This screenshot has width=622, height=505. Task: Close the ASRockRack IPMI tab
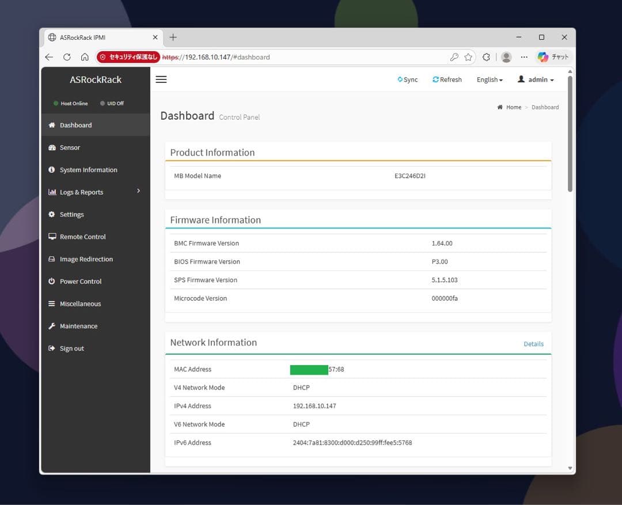[155, 37]
